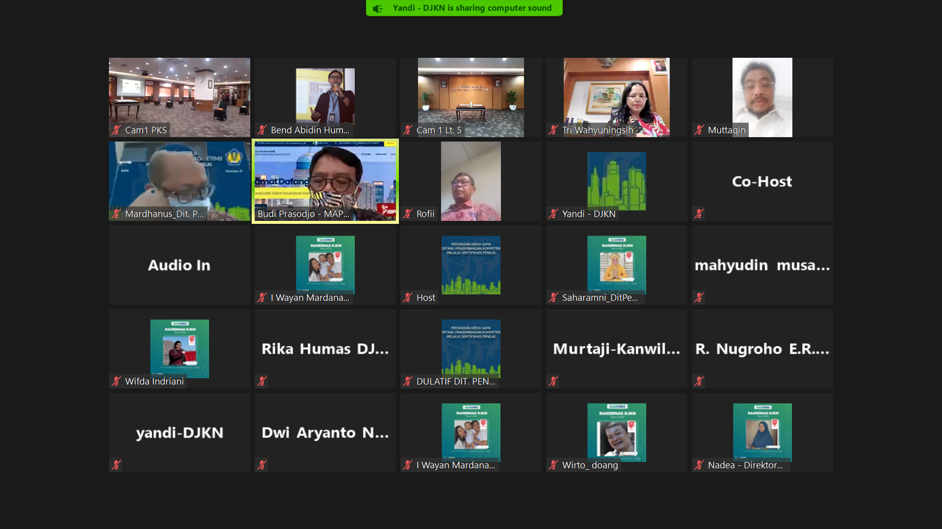Click muted mic icon on Murtaji-Kanwil tile
The image size is (942, 529).
[x=553, y=382]
